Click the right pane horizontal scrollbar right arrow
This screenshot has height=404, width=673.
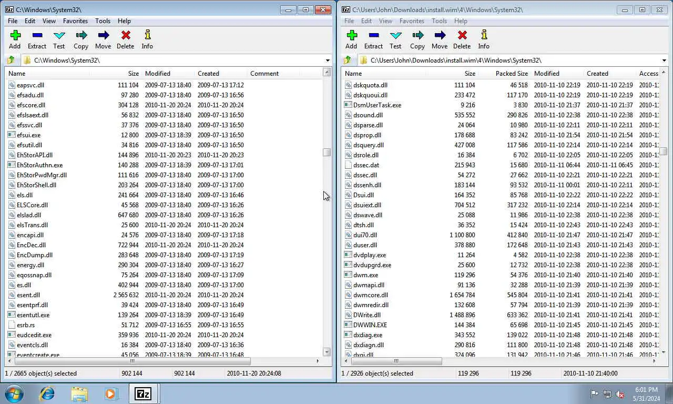pyautogui.click(x=654, y=361)
